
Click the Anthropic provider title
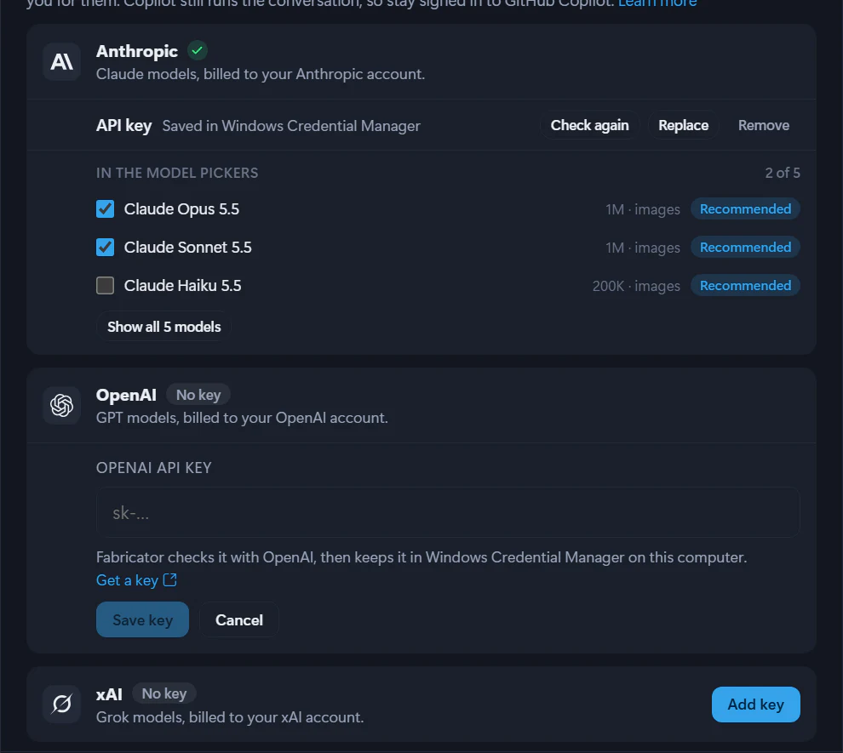[136, 51]
